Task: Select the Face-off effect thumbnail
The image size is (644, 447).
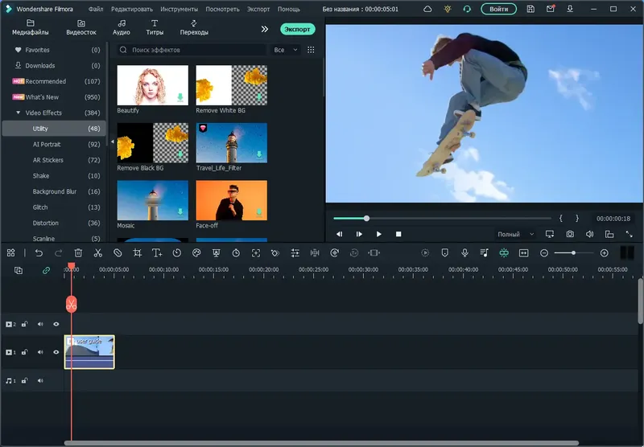Action: click(x=232, y=200)
